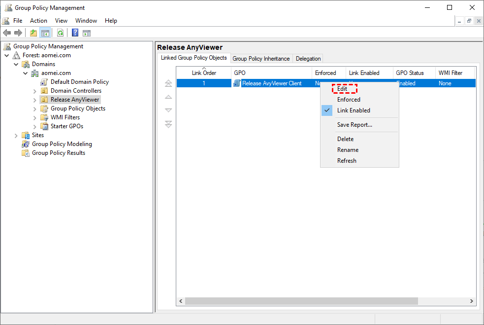
Task: Select Save Report... in the context menu
Action: 355,125
